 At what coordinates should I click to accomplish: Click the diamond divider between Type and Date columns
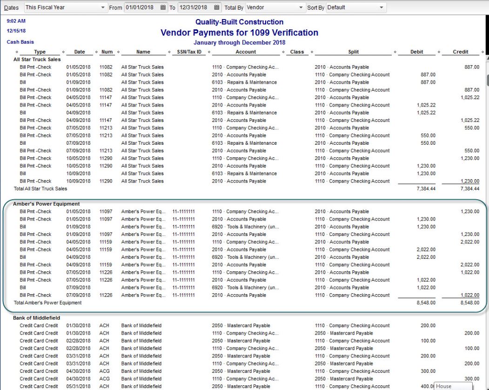[x=63, y=52]
